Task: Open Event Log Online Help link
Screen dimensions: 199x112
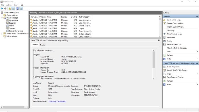Action: (x=57, y=101)
